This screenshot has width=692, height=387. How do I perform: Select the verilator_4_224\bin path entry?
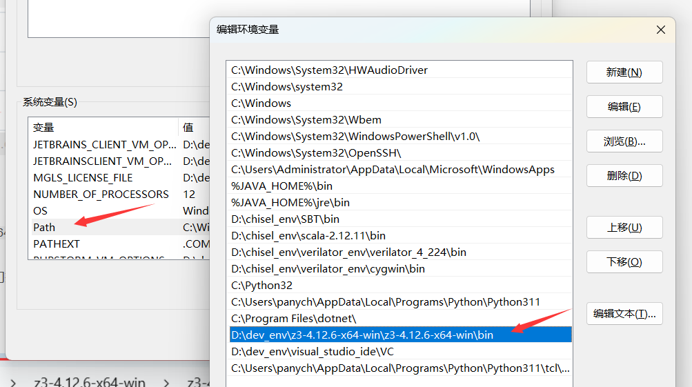pos(348,252)
